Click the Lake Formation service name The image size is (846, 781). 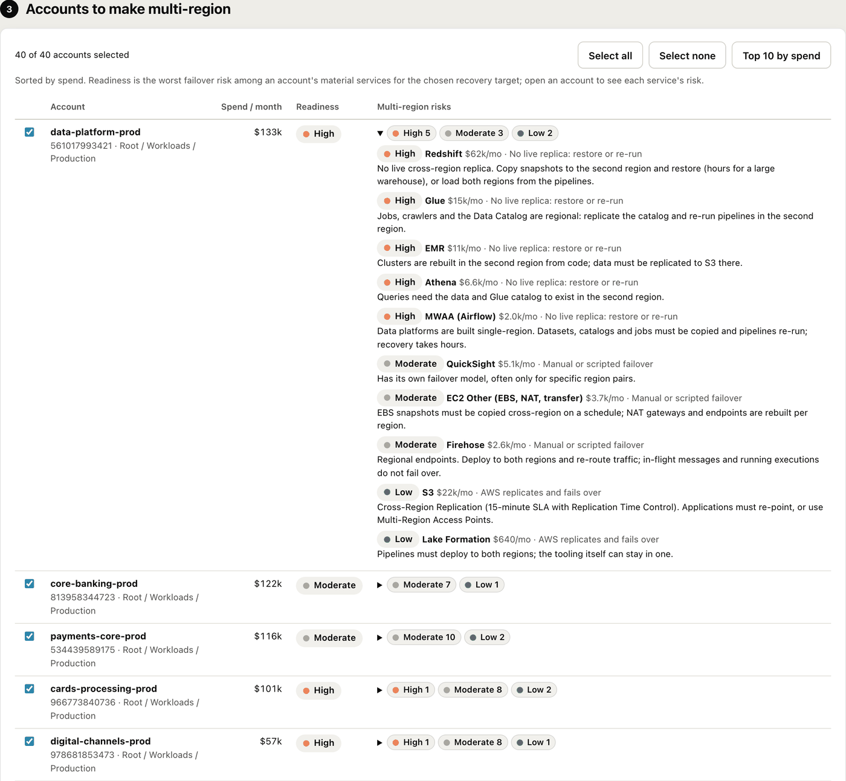pos(456,539)
